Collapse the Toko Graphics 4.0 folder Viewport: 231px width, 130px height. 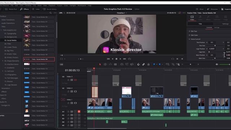tap(1, 30)
